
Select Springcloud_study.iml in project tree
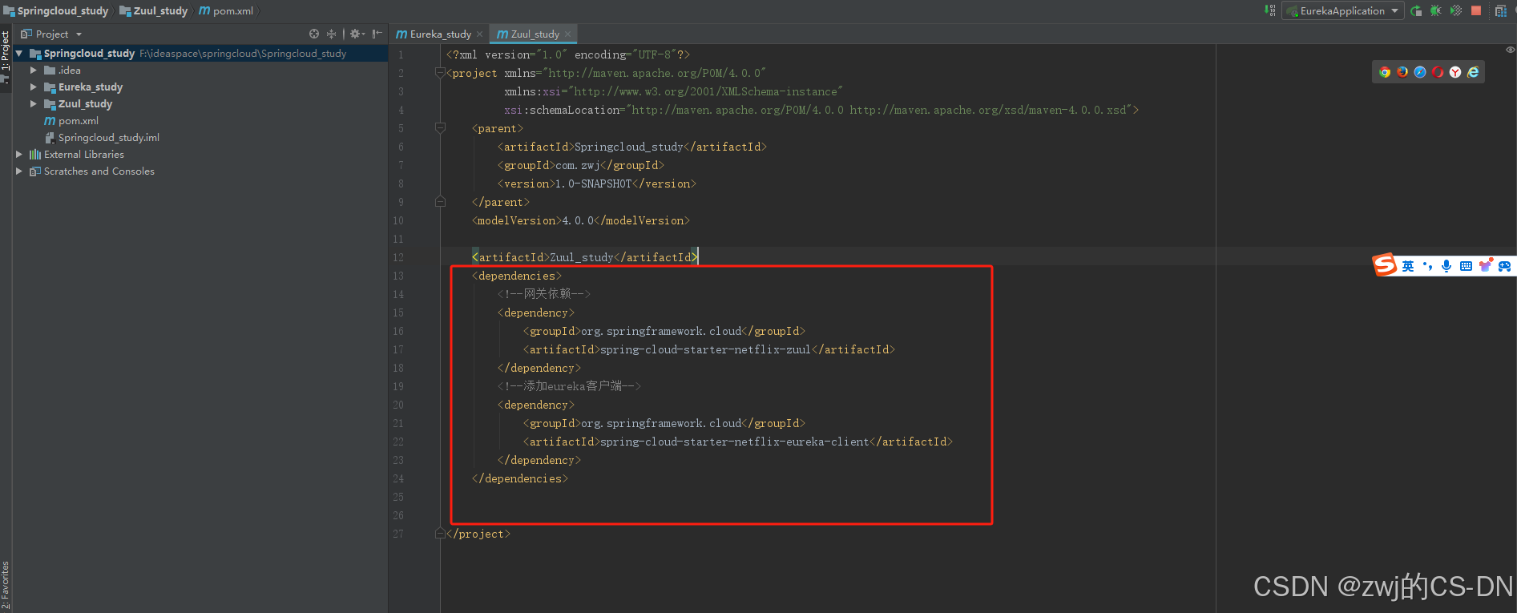[x=200, y=137]
